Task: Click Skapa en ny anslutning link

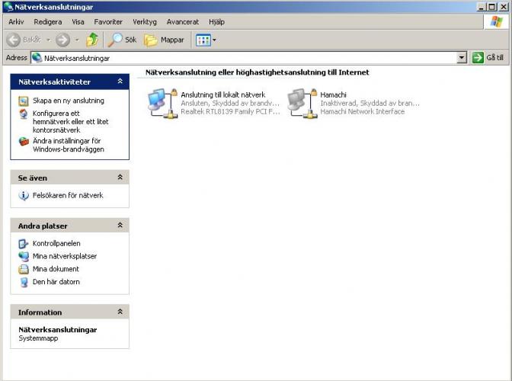Action: (x=68, y=101)
